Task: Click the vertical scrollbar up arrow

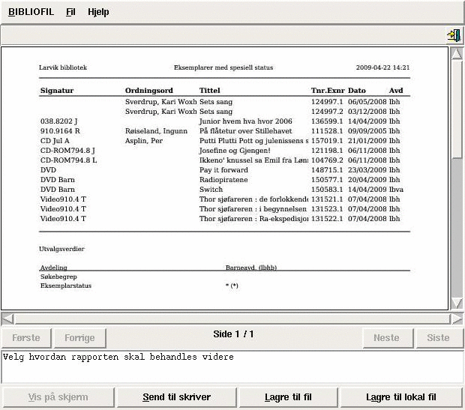Action: click(457, 54)
